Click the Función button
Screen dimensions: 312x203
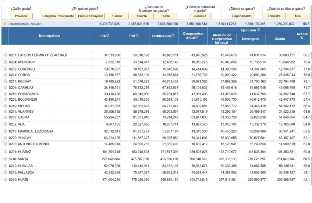(x=117, y=16)
